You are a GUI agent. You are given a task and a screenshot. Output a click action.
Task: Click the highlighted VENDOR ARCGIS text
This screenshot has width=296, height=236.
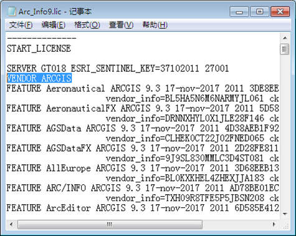click(39, 79)
